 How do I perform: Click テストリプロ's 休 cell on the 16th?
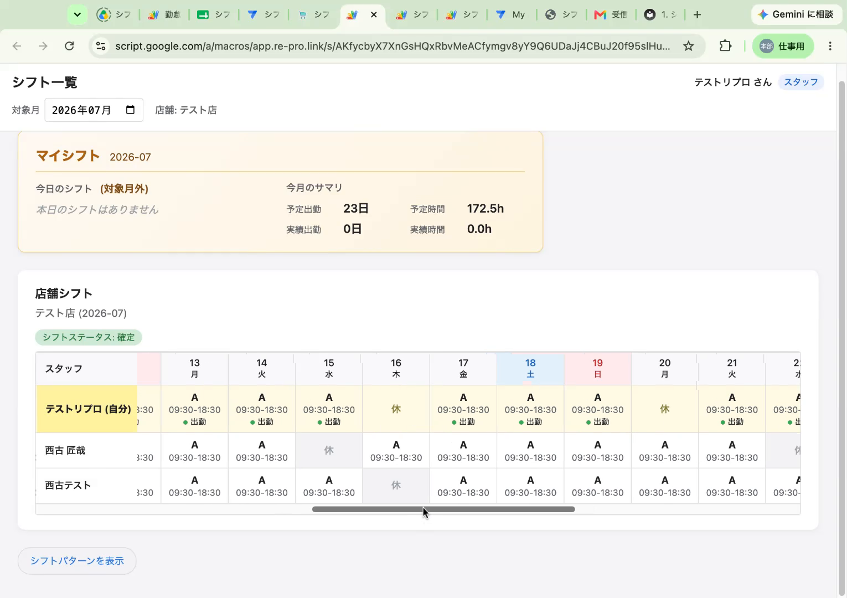pos(396,409)
